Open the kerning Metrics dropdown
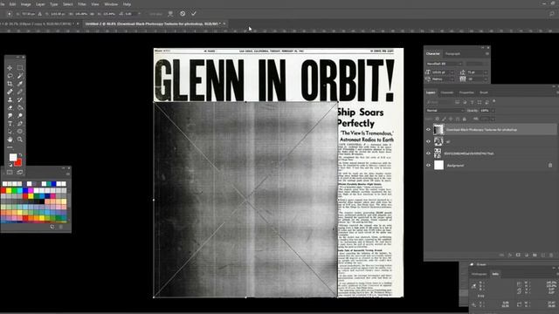Image resolution: width=559 pixels, height=314 pixels. click(x=452, y=79)
